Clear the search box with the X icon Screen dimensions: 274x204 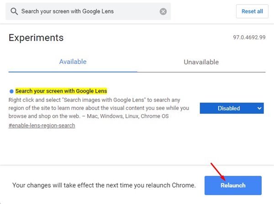point(163,11)
